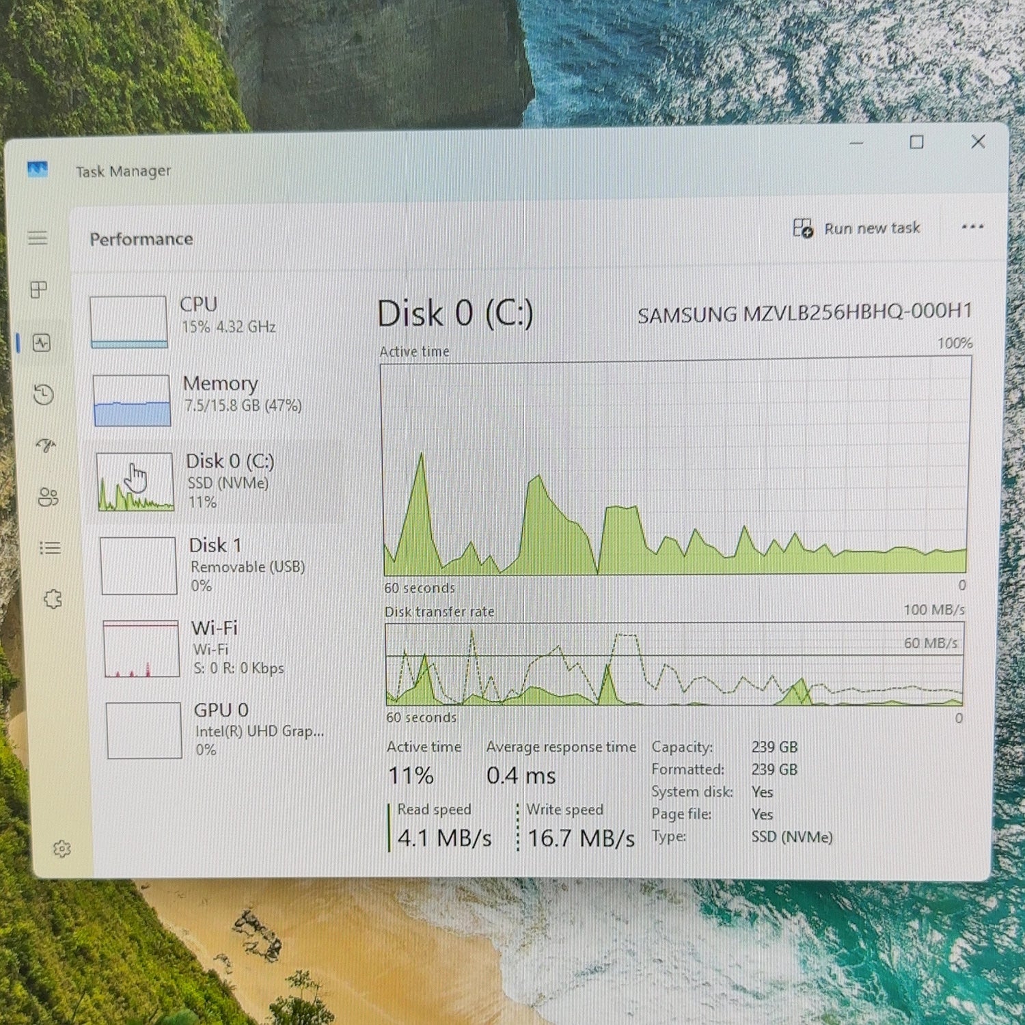Select the Performance page icon
Screen dimensions: 1025x1025
[42, 342]
